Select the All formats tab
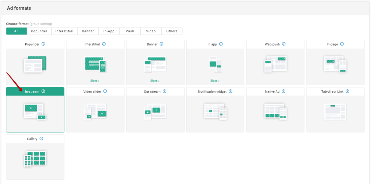The height and width of the screenshot is (184, 371). tap(16, 31)
